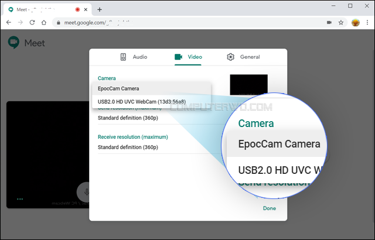Click the camera preview thumbnail in dialog
Image resolution: width=375 pixels, height=240 pixels.
(248, 84)
